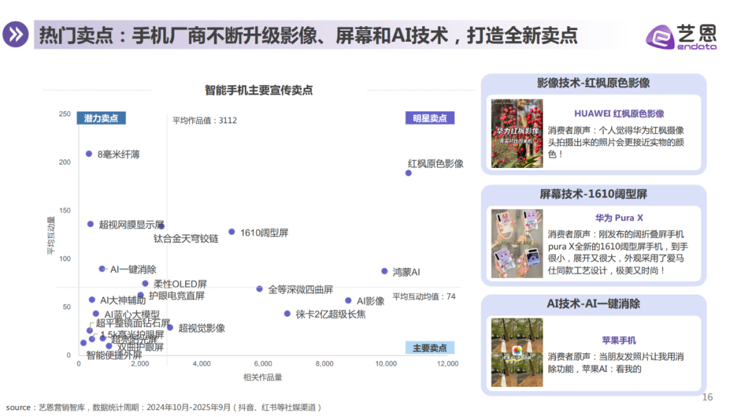Click the 10,000 x-axis tick label
Viewport: 741px width, 417px height.
[386, 364]
